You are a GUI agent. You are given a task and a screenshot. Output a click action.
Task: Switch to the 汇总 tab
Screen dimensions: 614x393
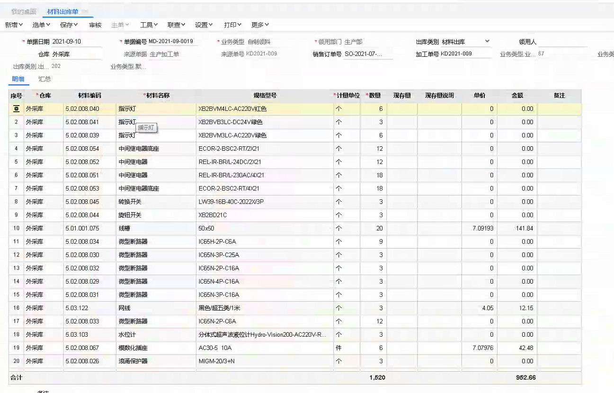(x=44, y=79)
